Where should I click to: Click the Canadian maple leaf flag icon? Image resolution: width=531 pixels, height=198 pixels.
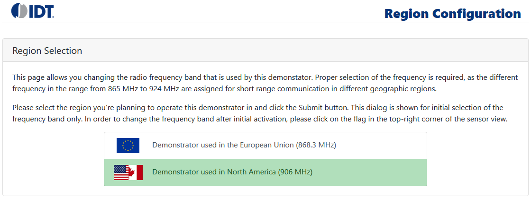136,172
